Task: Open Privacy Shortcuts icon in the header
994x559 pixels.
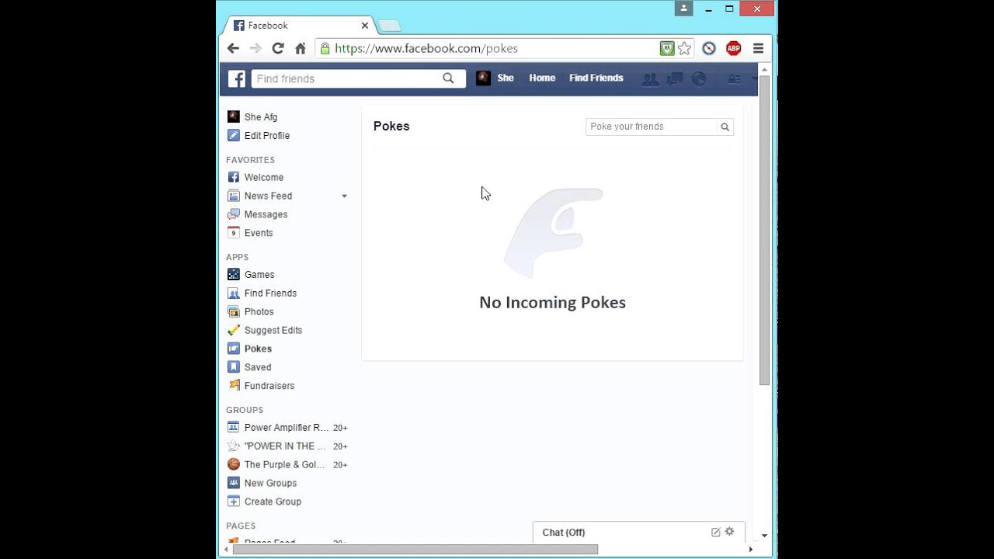Action: coord(734,78)
